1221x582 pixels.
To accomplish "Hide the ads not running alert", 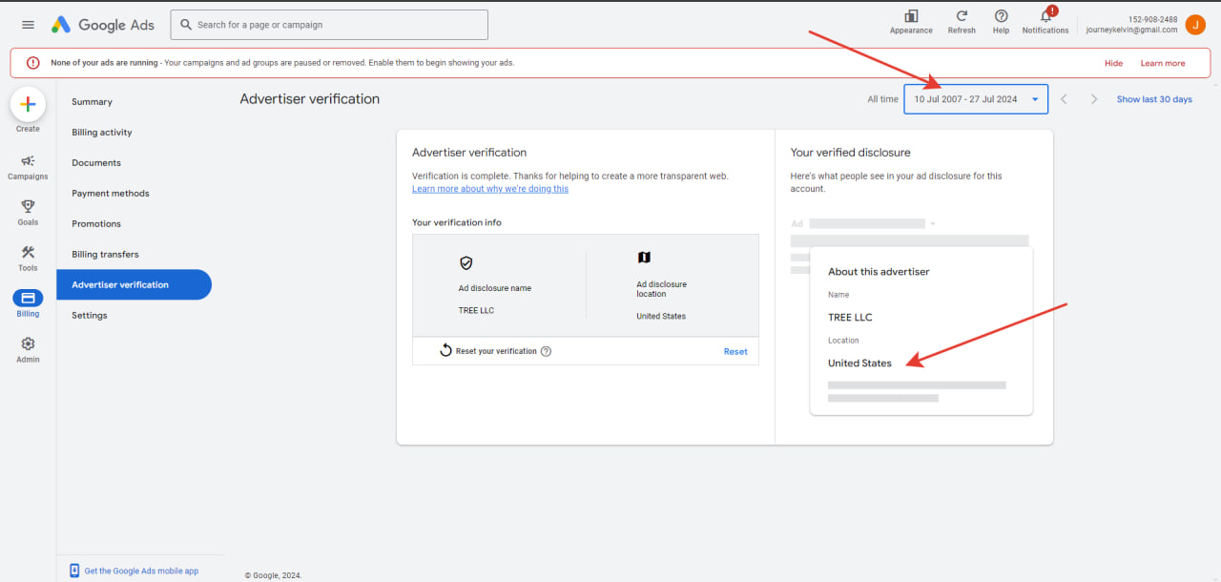I will (1113, 63).
